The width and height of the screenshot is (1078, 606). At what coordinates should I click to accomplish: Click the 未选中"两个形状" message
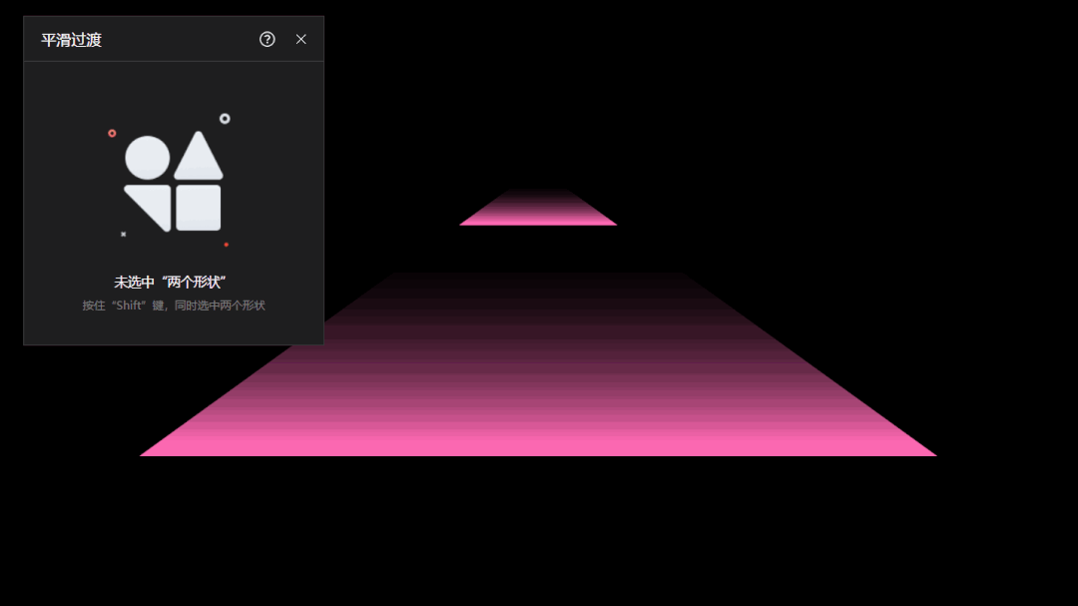pos(170,282)
